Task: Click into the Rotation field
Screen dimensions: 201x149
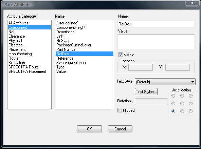Action: [x=151, y=102]
